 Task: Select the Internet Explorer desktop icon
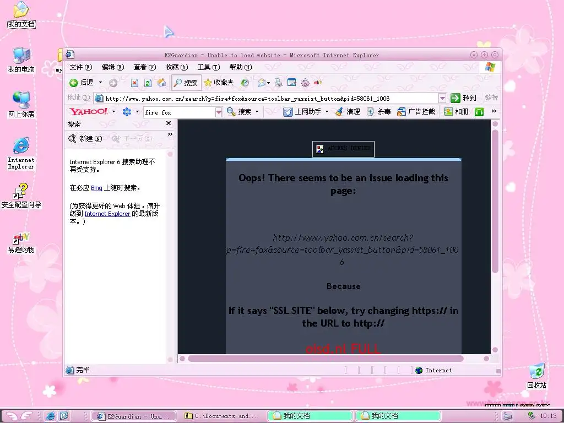pyautogui.click(x=21, y=153)
